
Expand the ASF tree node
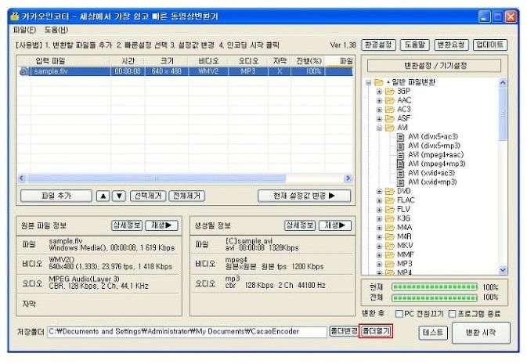coord(379,119)
